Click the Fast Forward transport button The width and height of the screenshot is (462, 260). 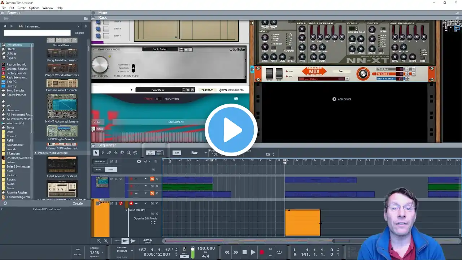coord(236,252)
